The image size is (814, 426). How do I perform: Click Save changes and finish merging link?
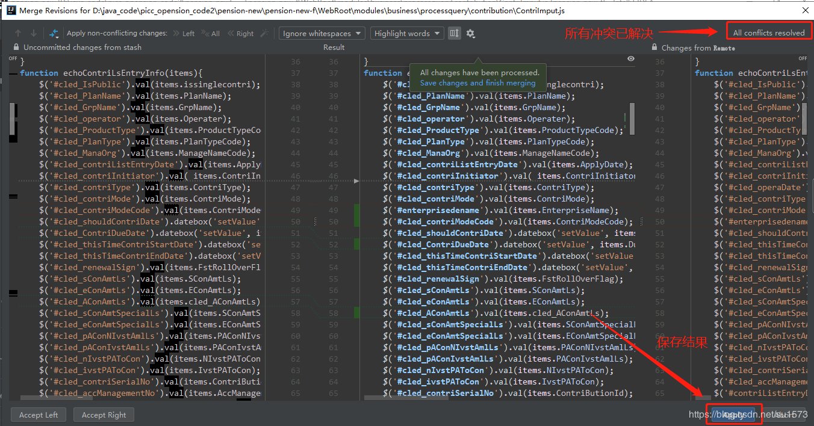click(x=477, y=83)
